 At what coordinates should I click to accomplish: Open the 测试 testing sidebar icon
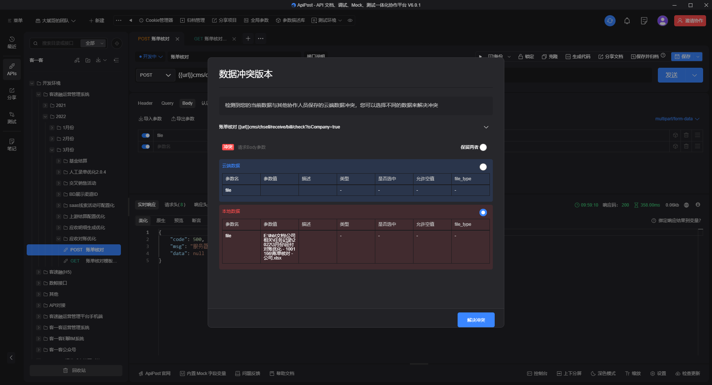coord(12,118)
